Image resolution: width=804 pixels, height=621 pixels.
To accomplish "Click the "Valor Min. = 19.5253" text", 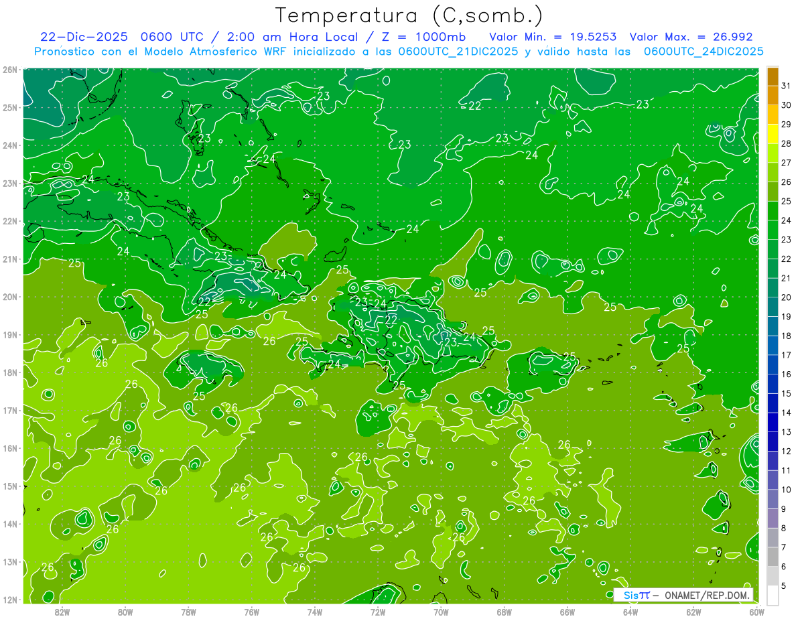I will coord(553,37).
